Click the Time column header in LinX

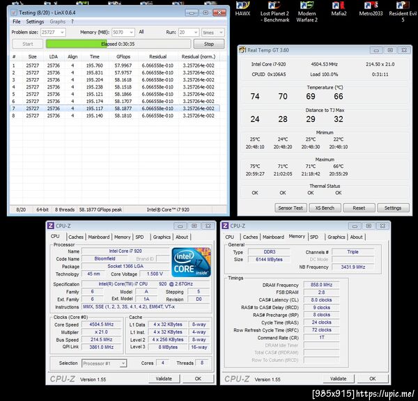pos(94,56)
